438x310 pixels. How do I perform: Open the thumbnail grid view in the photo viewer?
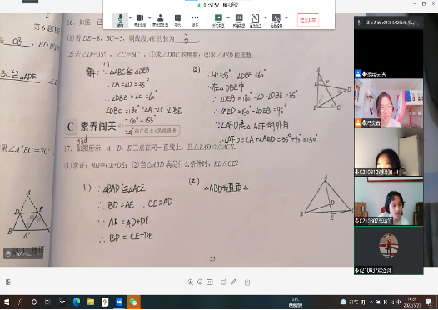click(7, 282)
